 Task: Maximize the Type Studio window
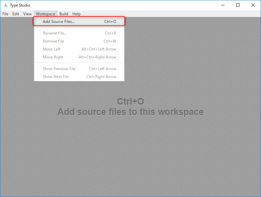pyautogui.click(x=238, y=5)
